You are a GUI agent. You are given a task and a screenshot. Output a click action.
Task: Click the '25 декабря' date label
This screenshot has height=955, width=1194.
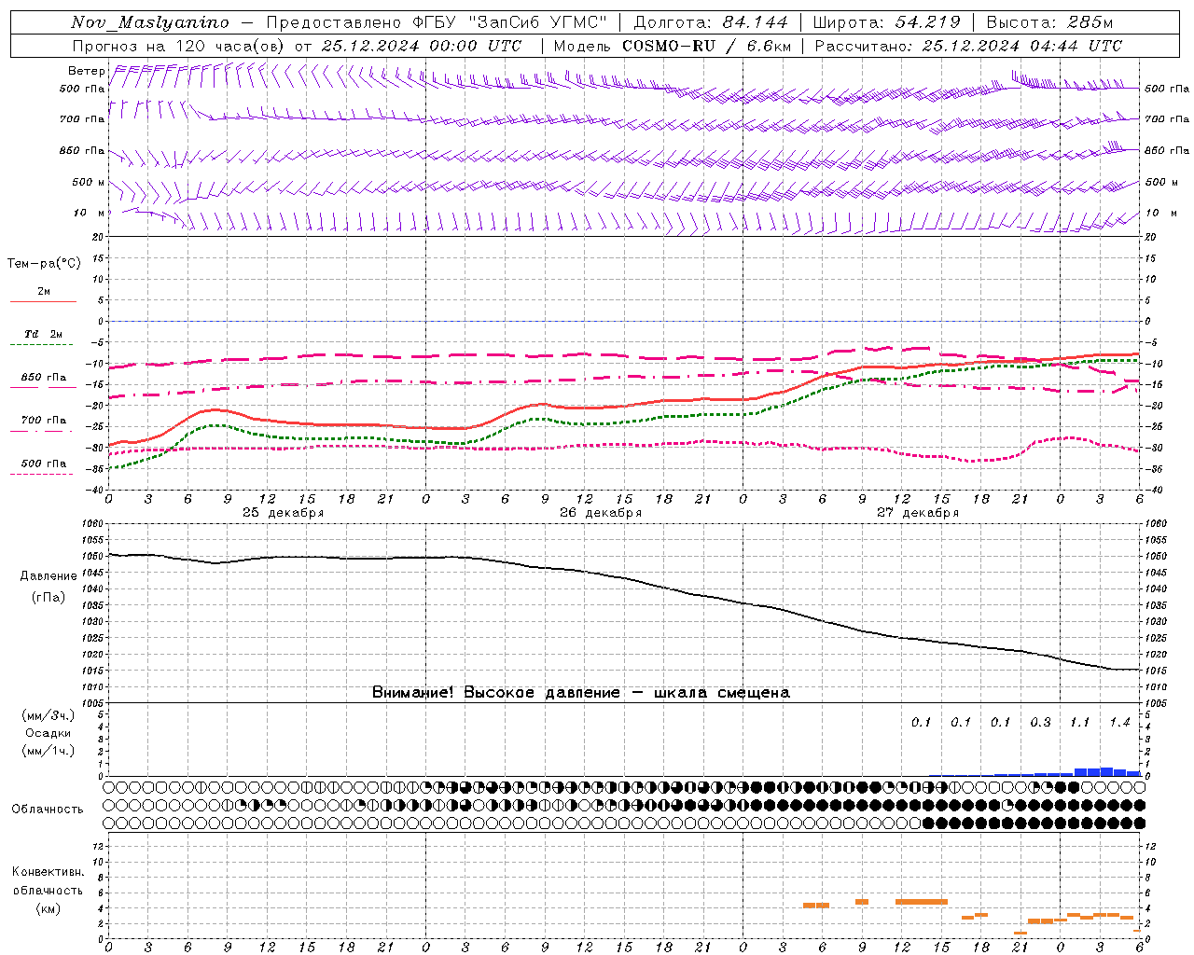coord(283,513)
